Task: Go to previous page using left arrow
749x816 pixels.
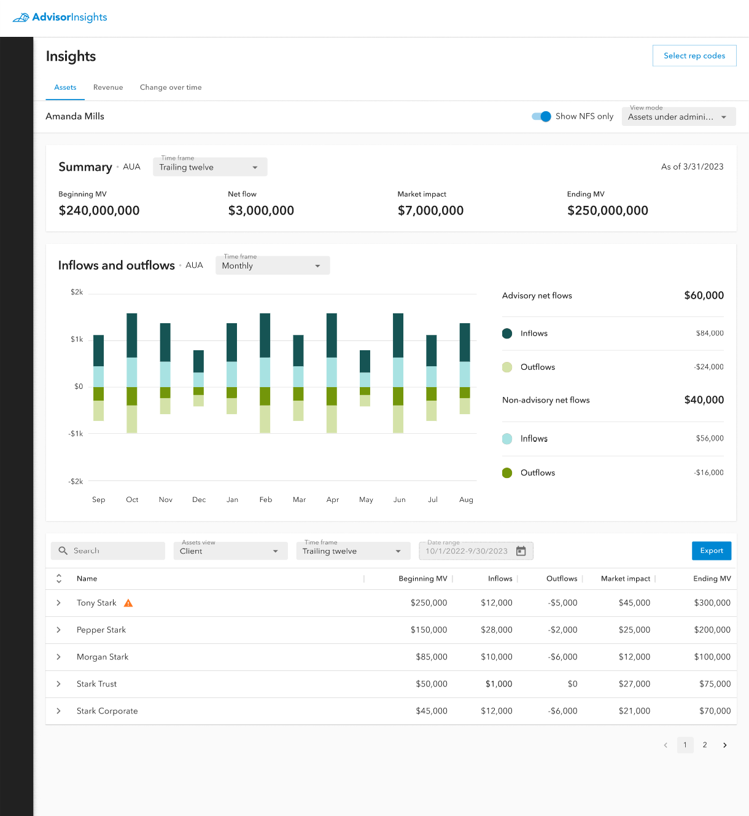Action: (666, 745)
